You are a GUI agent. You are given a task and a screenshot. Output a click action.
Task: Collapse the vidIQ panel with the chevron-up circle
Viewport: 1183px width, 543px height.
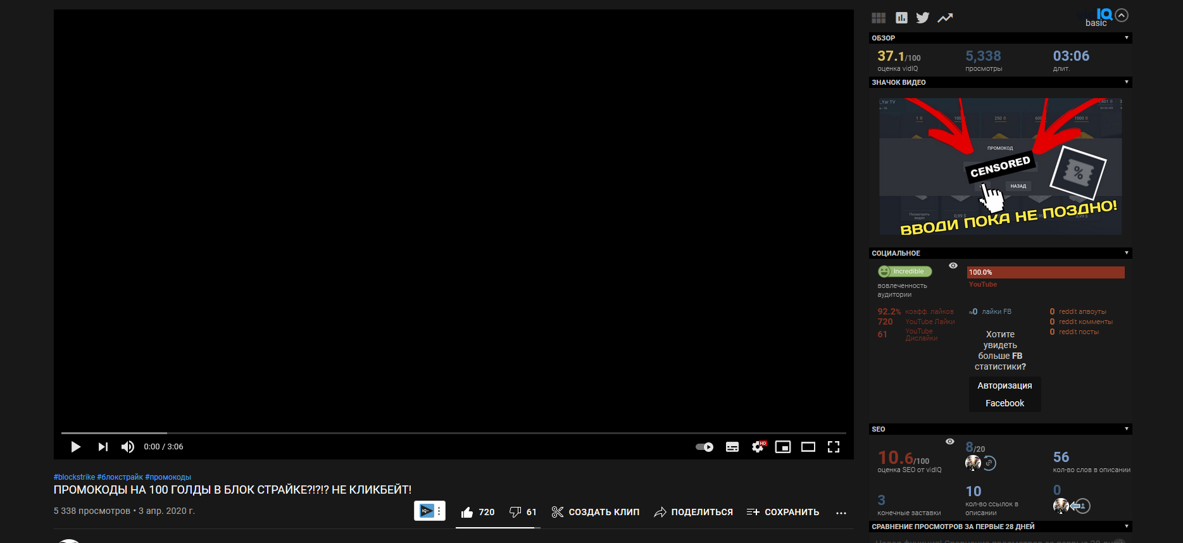pos(1122,15)
